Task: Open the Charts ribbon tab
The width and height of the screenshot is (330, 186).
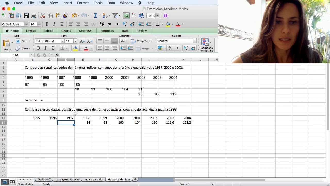Action: click(x=66, y=31)
